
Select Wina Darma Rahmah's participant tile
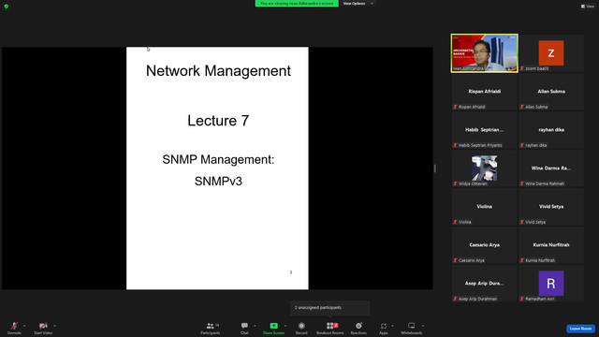tap(551, 168)
